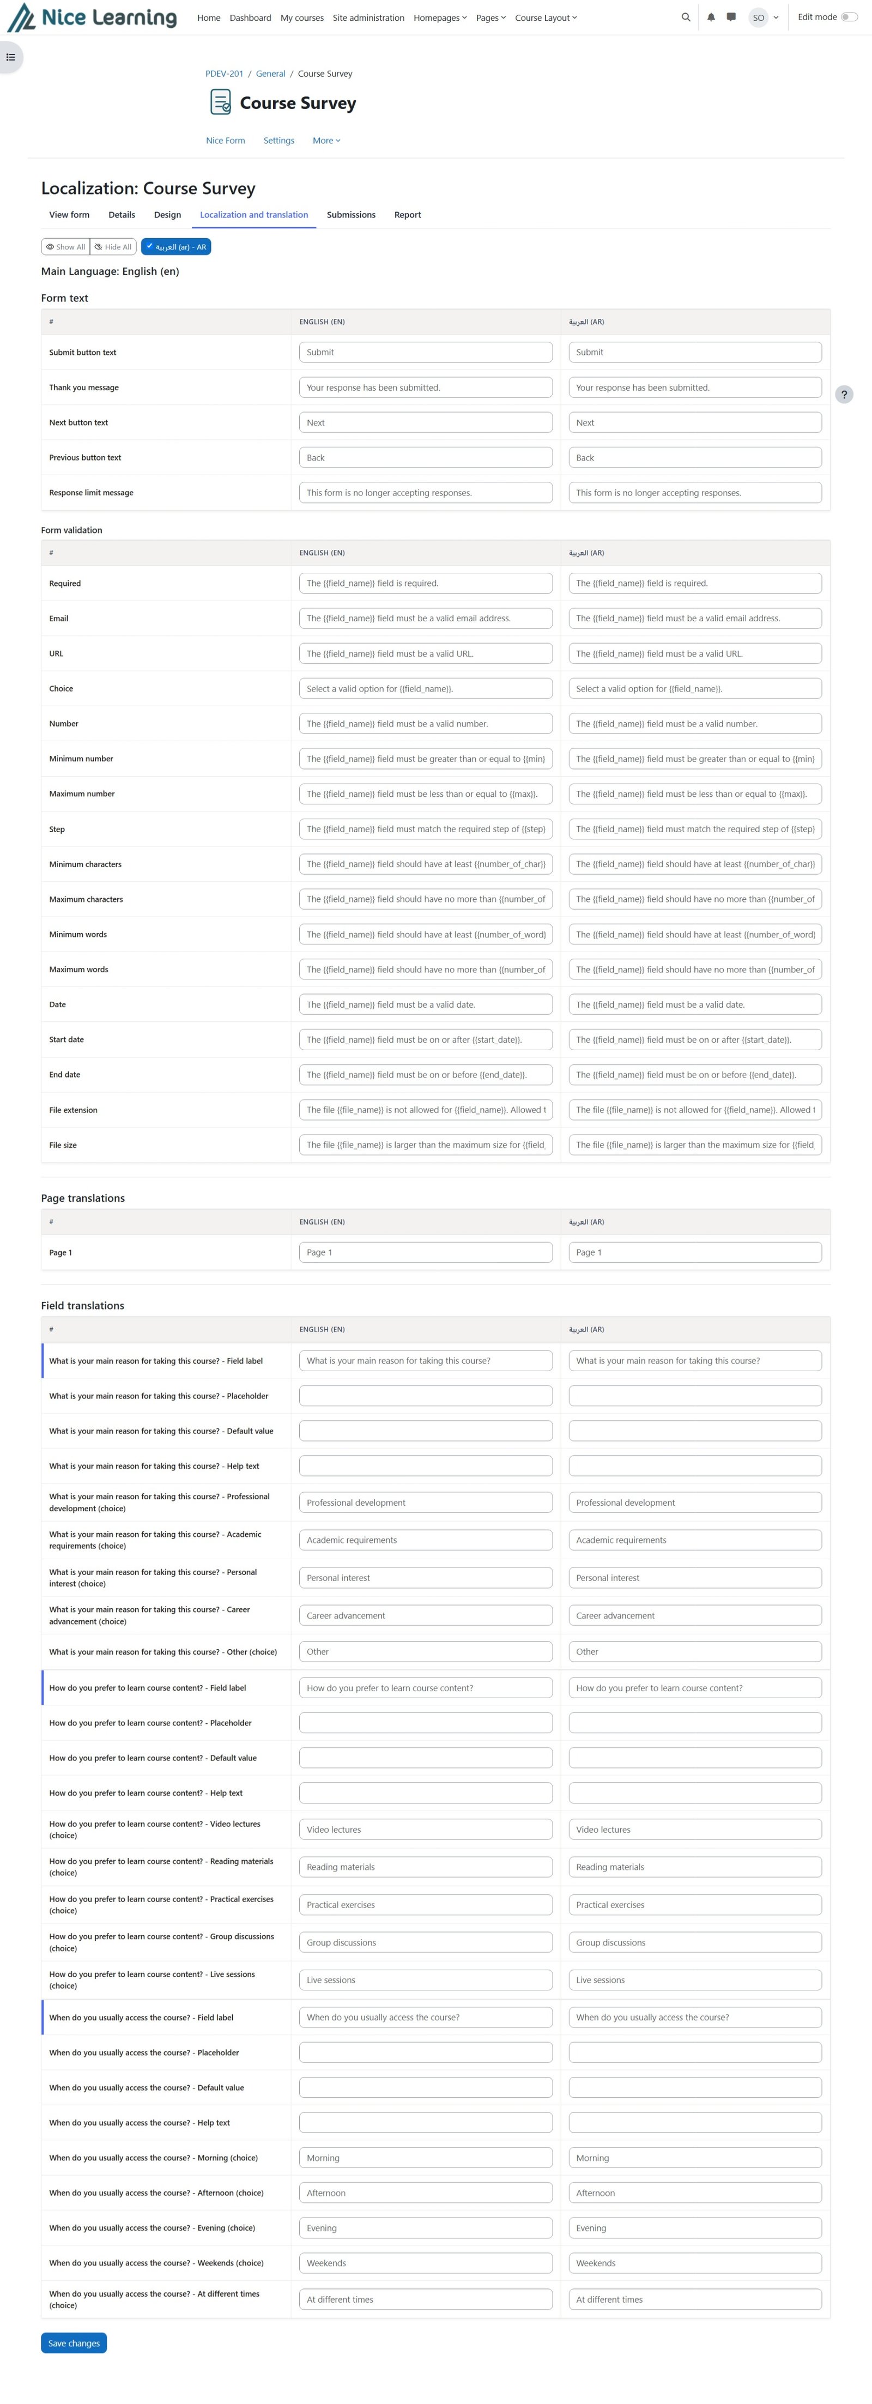The width and height of the screenshot is (872, 2404).
Task: Open notifications bell icon
Action: coord(711,17)
